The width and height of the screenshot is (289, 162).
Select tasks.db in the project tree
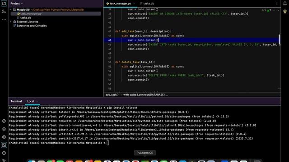26,18
